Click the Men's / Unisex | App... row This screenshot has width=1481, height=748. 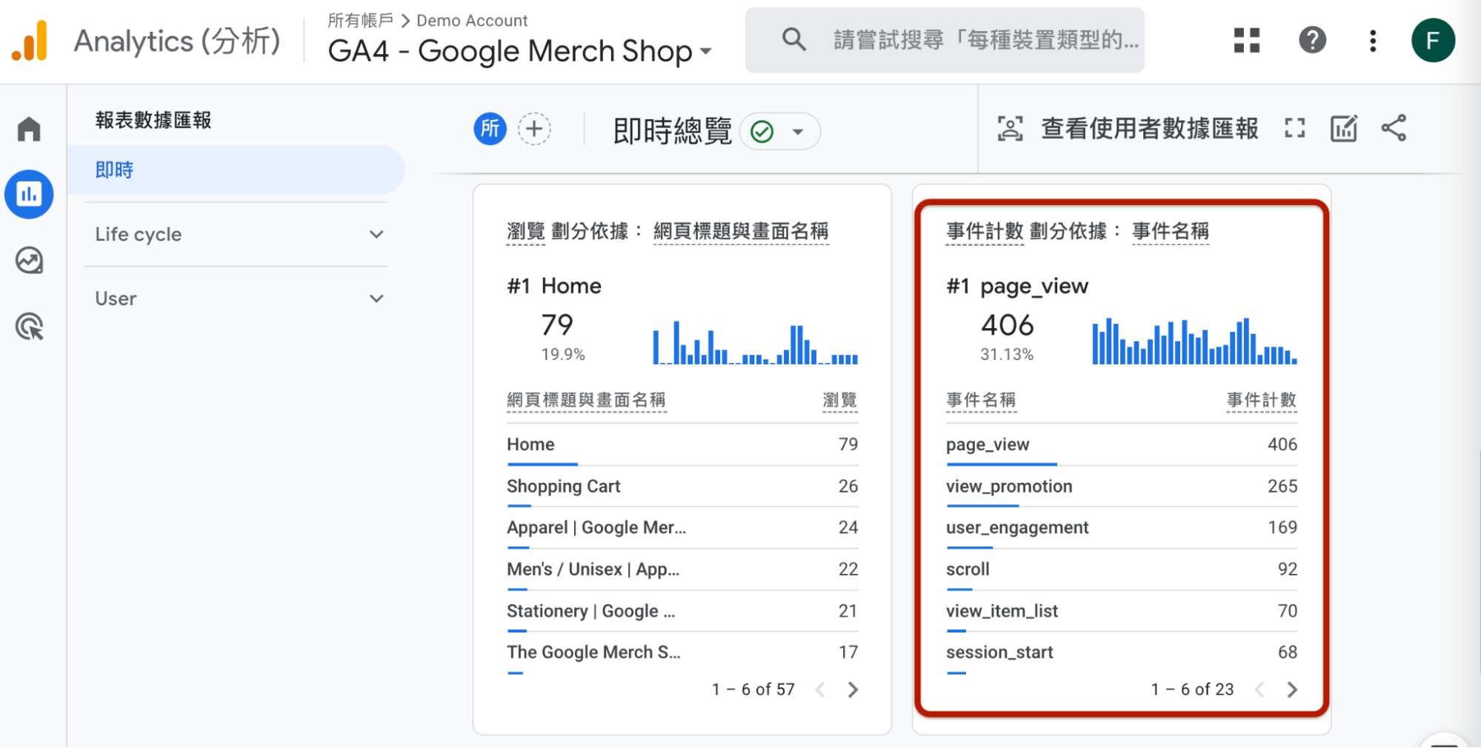click(682, 570)
